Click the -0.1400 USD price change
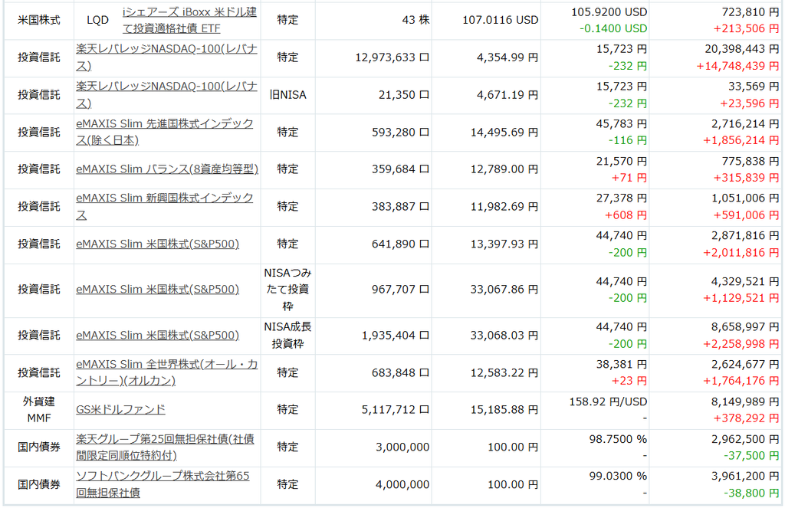This screenshot has width=785, height=508. pos(613,28)
